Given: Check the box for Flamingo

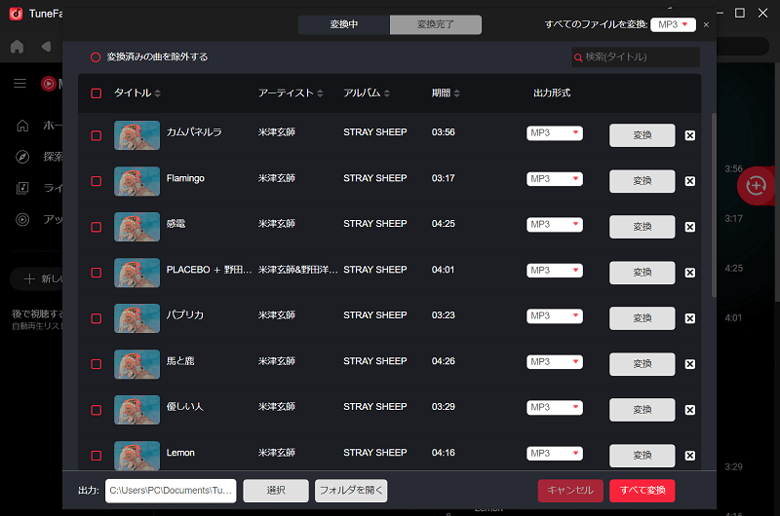Looking at the screenshot, I should click(96, 181).
